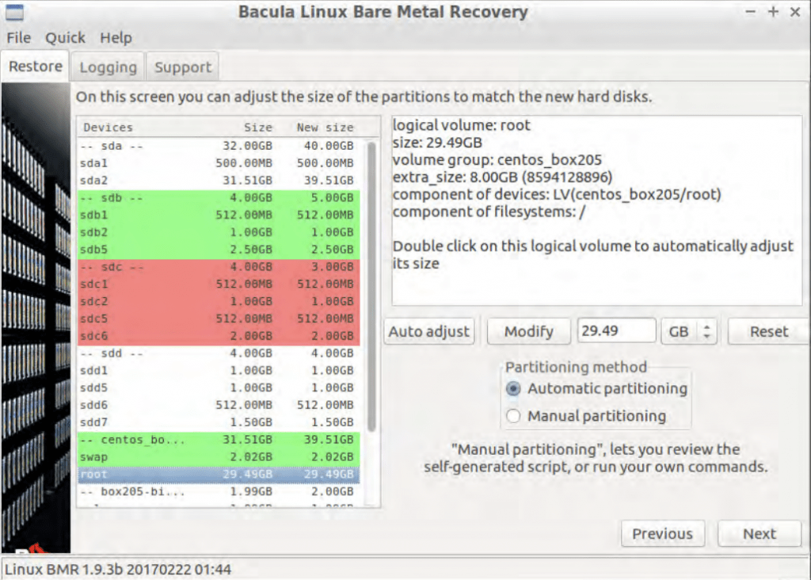Open the File menu

18,38
